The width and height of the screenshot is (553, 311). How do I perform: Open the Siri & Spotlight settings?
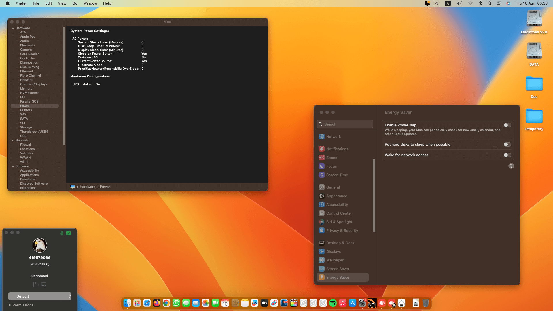pyautogui.click(x=339, y=222)
